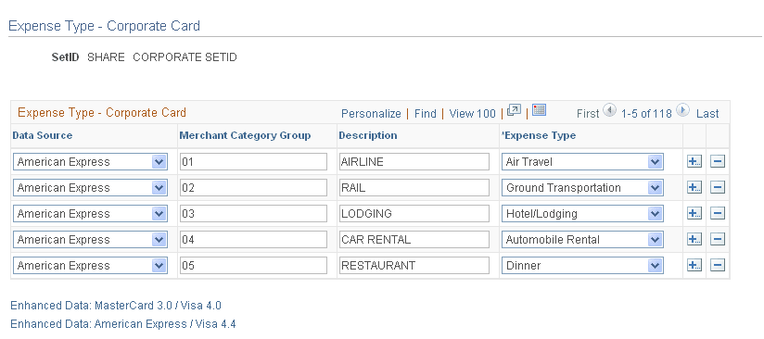This screenshot has width=764, height=339.
Task: Click the Find link in grid header
Action: pyautogui.click(x=426, y=114)
